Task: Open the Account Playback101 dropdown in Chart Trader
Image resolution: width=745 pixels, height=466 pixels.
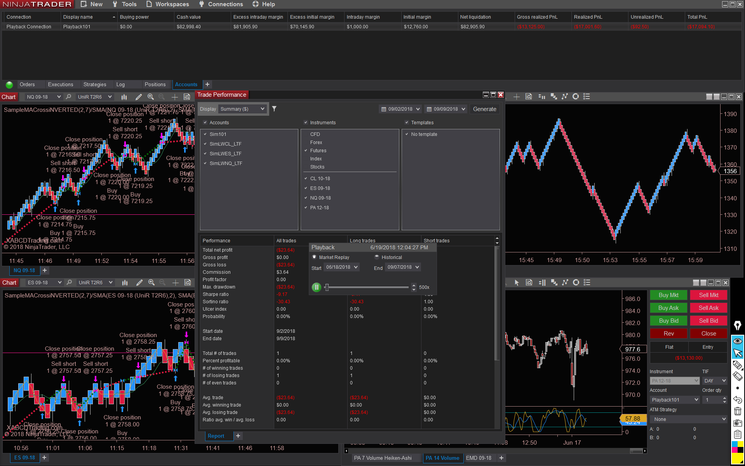Action: point(675,400)
